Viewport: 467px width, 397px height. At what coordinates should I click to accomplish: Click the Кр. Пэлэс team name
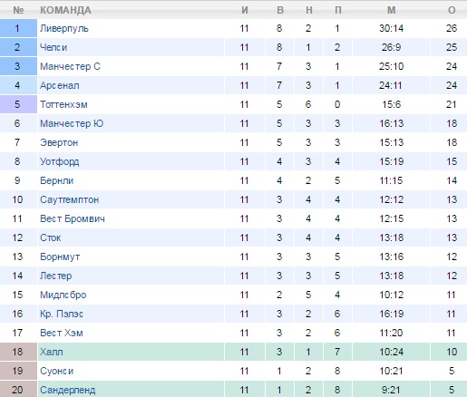coord(62,314)
